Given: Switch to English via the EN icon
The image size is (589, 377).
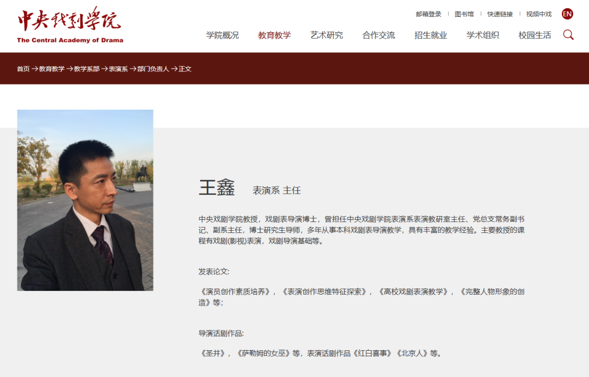Looking at the screenshot, I should pos(566,13).
